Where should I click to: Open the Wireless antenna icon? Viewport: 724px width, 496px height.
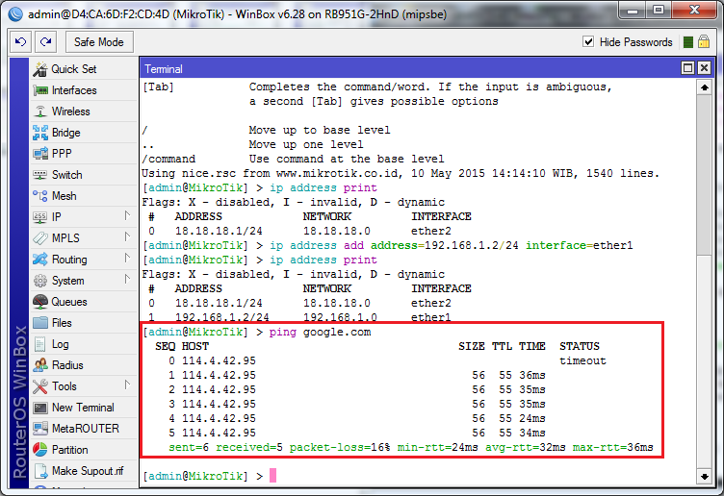click(40, 112)
